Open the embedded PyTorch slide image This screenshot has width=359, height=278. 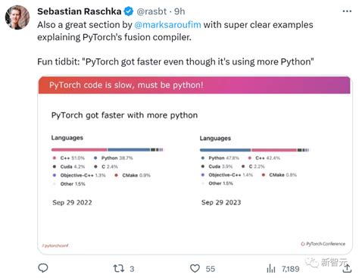(x=195, y=165)
